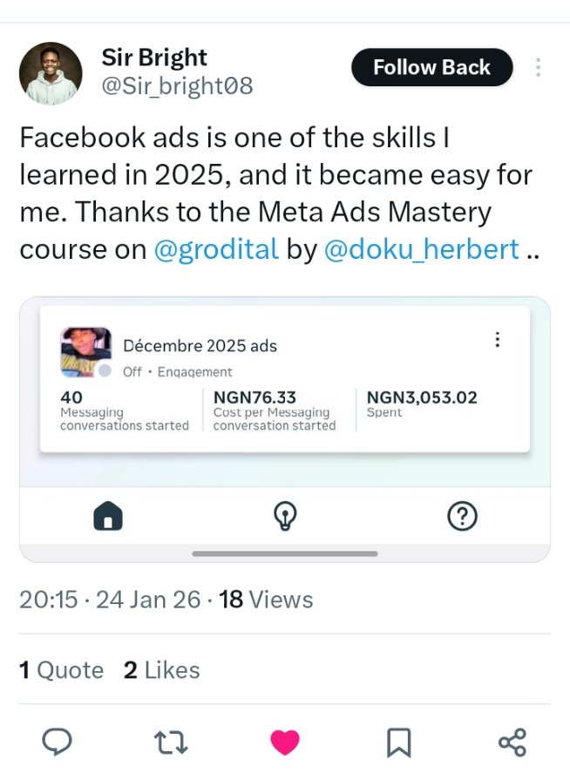
Task: Reply to Sir Bright's tweet
Action: [57, 742]
